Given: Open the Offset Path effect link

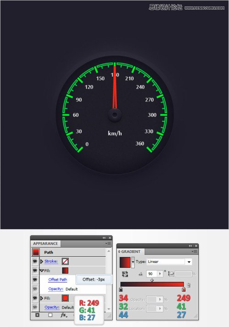Looking at the screenshot, I should (58, 279).
